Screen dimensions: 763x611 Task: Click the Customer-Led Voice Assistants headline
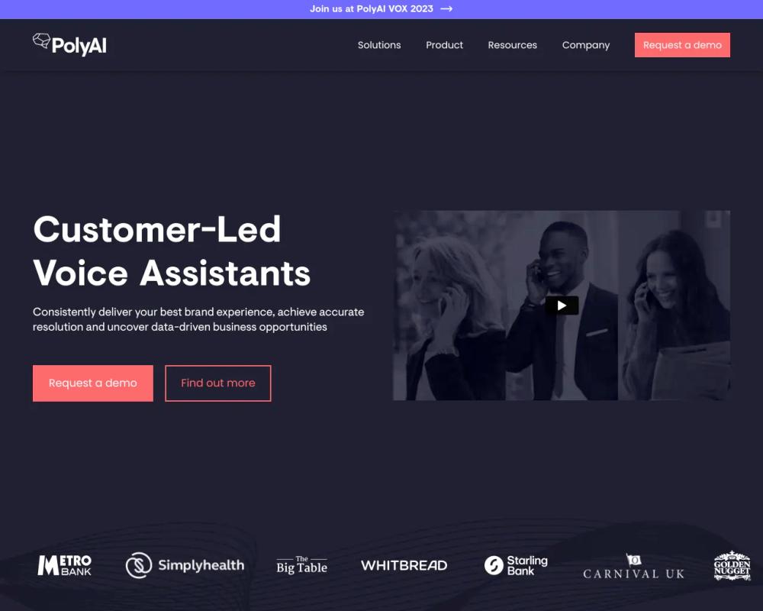pyautogui.click(x=172, y=251)
